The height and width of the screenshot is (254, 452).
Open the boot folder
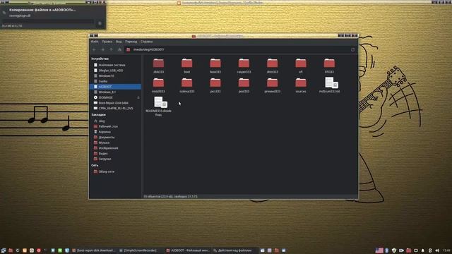point(186,66)
